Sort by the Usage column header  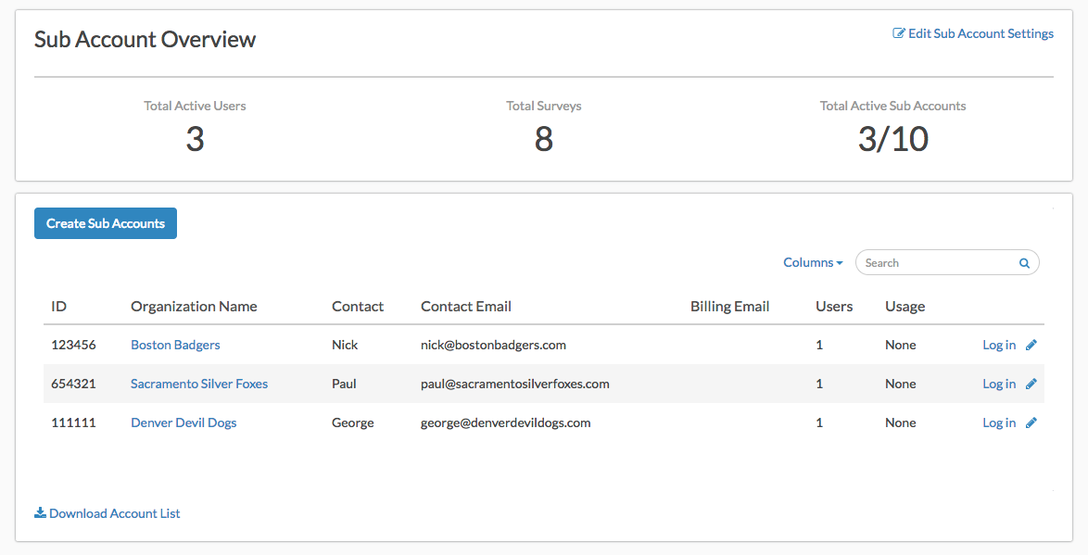coord(905,307)
